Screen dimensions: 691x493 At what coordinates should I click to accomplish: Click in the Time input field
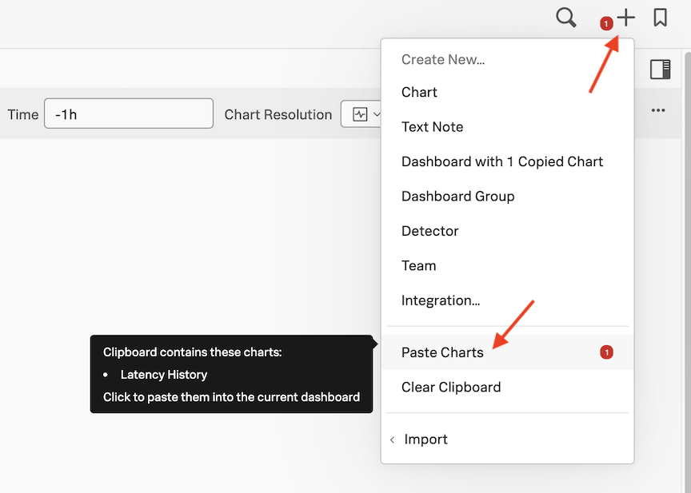[x=128, y=113]
